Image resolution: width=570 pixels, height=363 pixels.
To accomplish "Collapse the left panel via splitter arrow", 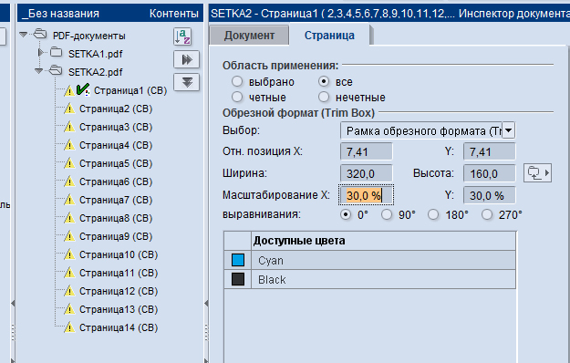I will coord(13,303).
